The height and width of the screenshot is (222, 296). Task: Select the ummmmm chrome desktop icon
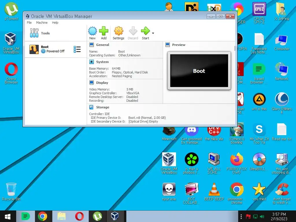point(236,193)
